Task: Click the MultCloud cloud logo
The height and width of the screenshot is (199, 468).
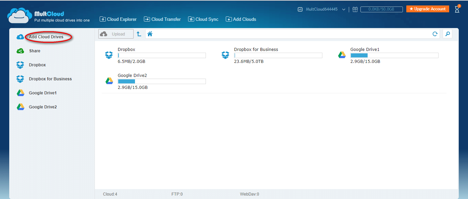Action: 19,16
